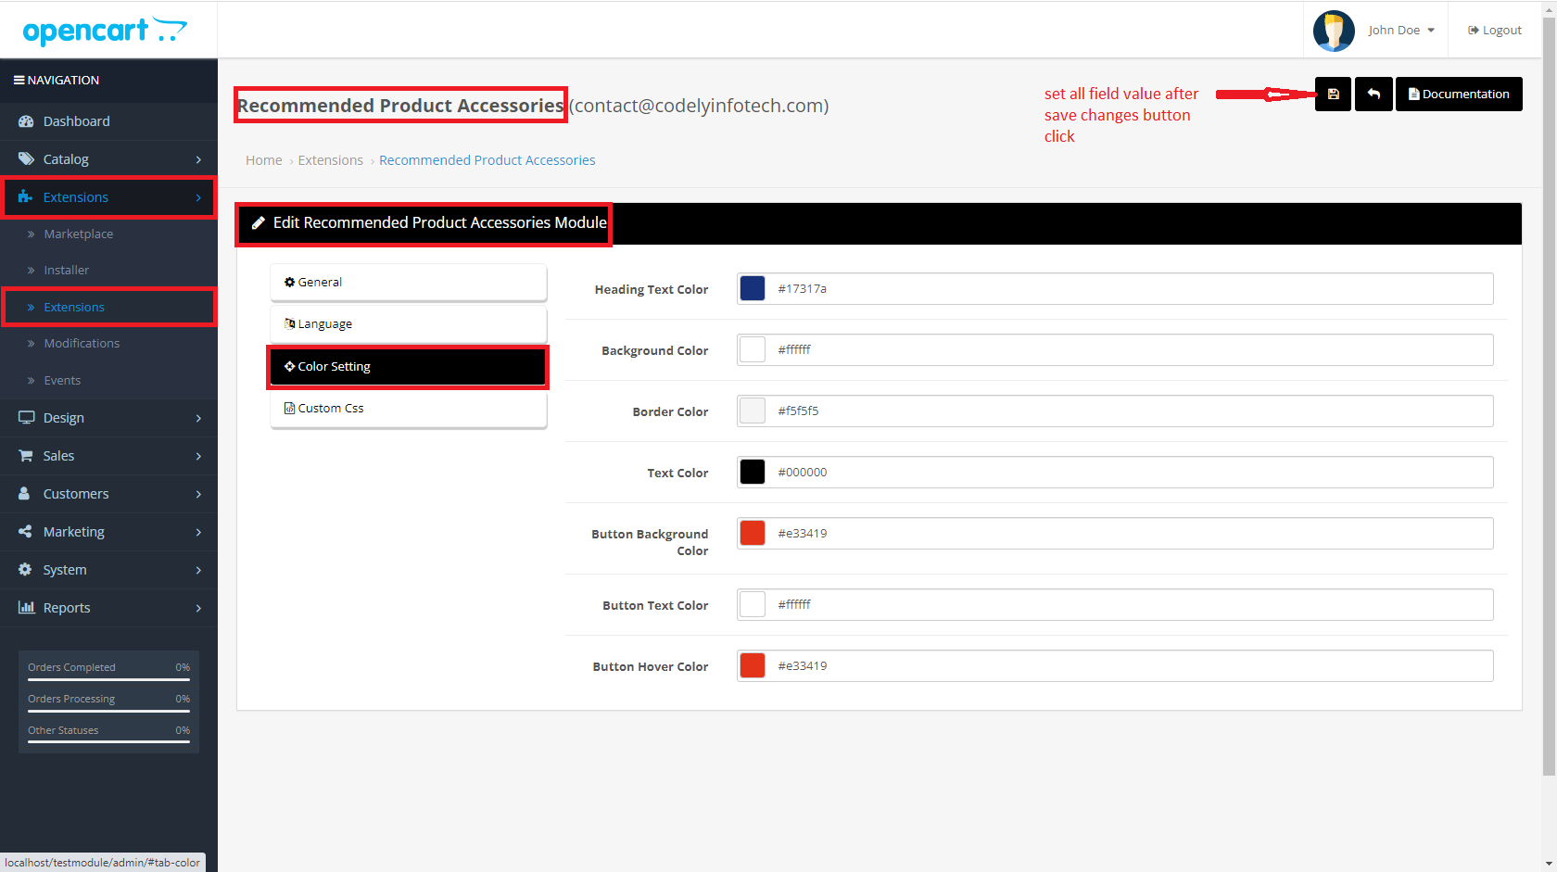Open the Heading Text Color blue swatch
This screenshot has height=872, width=1557.
pos(753,289)
